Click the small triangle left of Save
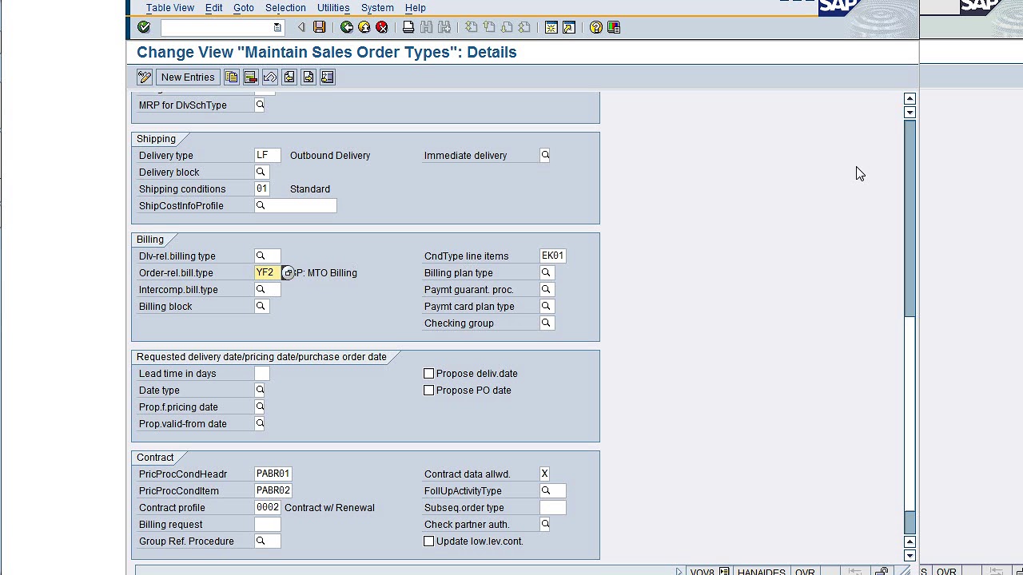The image size is (1023, 575). click(x=301, y=27)
